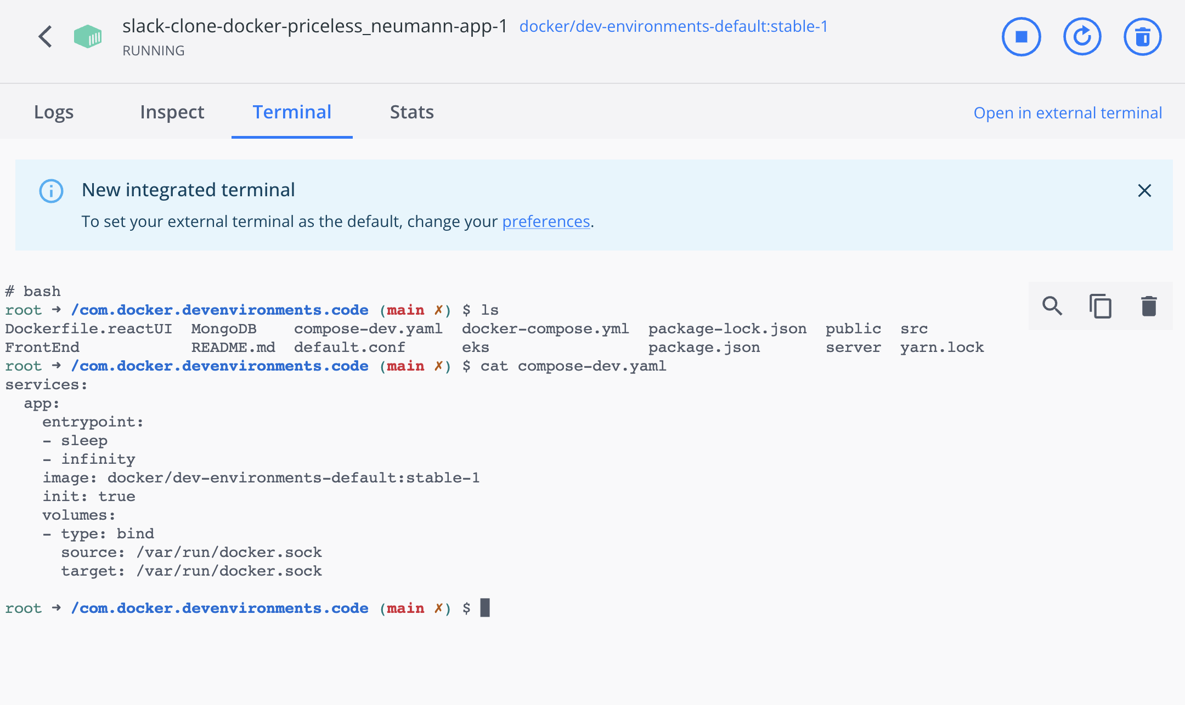Screen dimensions: 1185x705
Task: Open terminal search with the magnifier icon
Action: pos(1052,306)
